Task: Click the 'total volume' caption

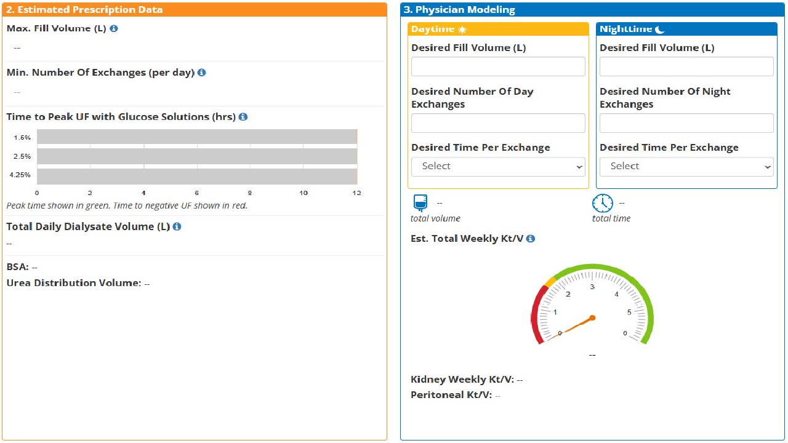Action: tap(435, 218)
